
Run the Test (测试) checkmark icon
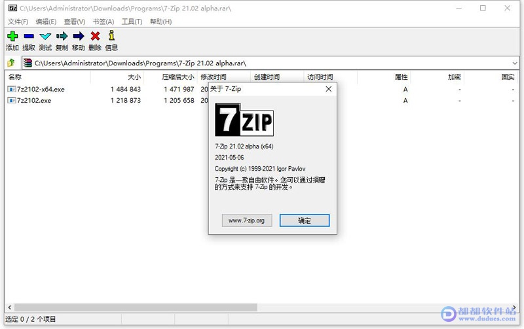pos(45,36)
